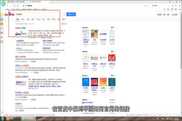
Task: Open the 设置 dropdown at Baidu top right
Action: [x=168, y=15]
